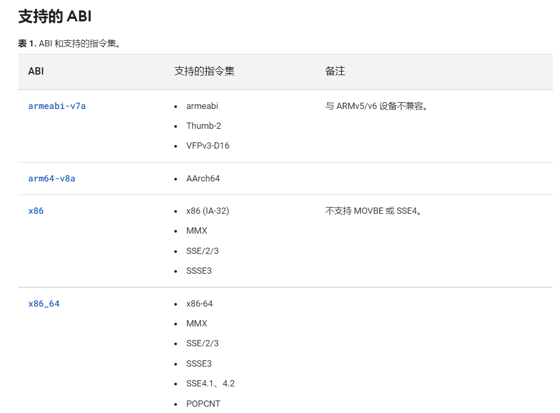Click the POPCNT list item
The height and width of the screenshot is (413, 560).
click(x=203, y=404)
